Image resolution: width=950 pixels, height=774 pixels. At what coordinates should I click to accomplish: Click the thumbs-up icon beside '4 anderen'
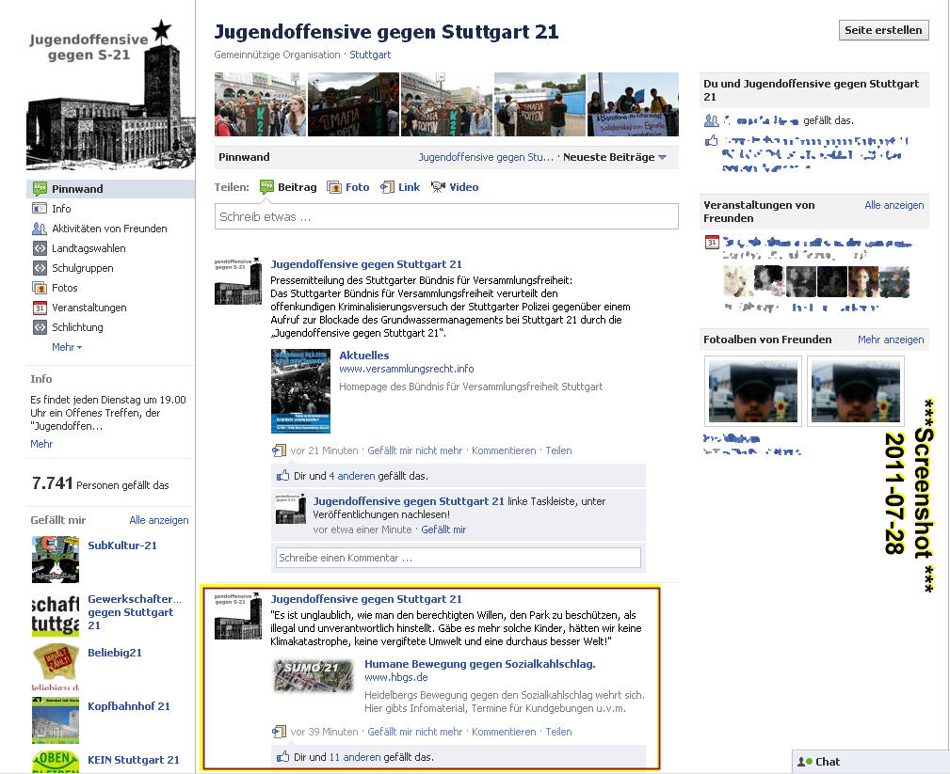click(283, 476)
